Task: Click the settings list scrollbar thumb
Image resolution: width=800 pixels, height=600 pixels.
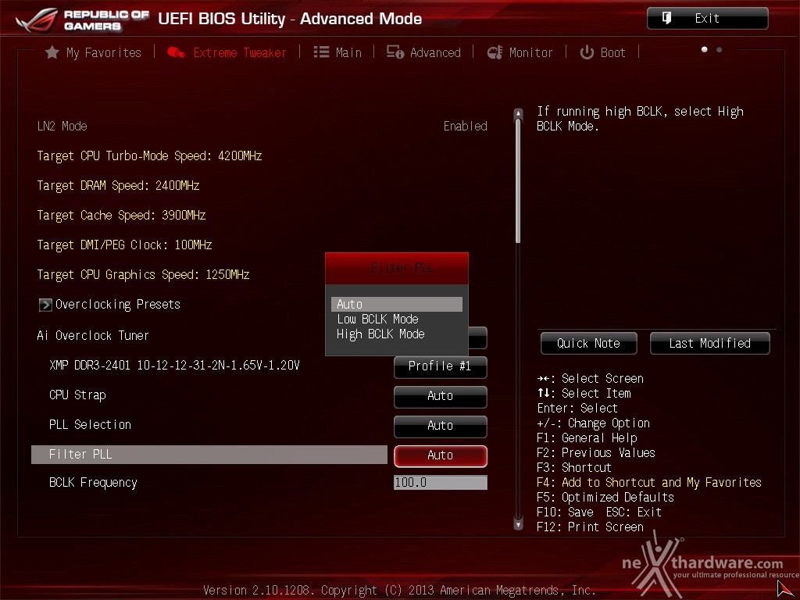Action: 518,181
